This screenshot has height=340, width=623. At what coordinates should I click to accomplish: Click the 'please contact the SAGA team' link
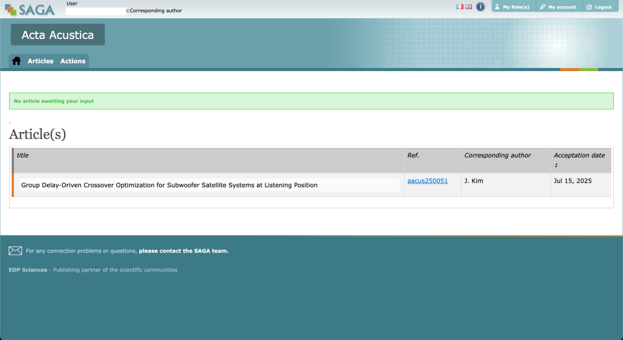pyautogui.click(x=183, y=251)
